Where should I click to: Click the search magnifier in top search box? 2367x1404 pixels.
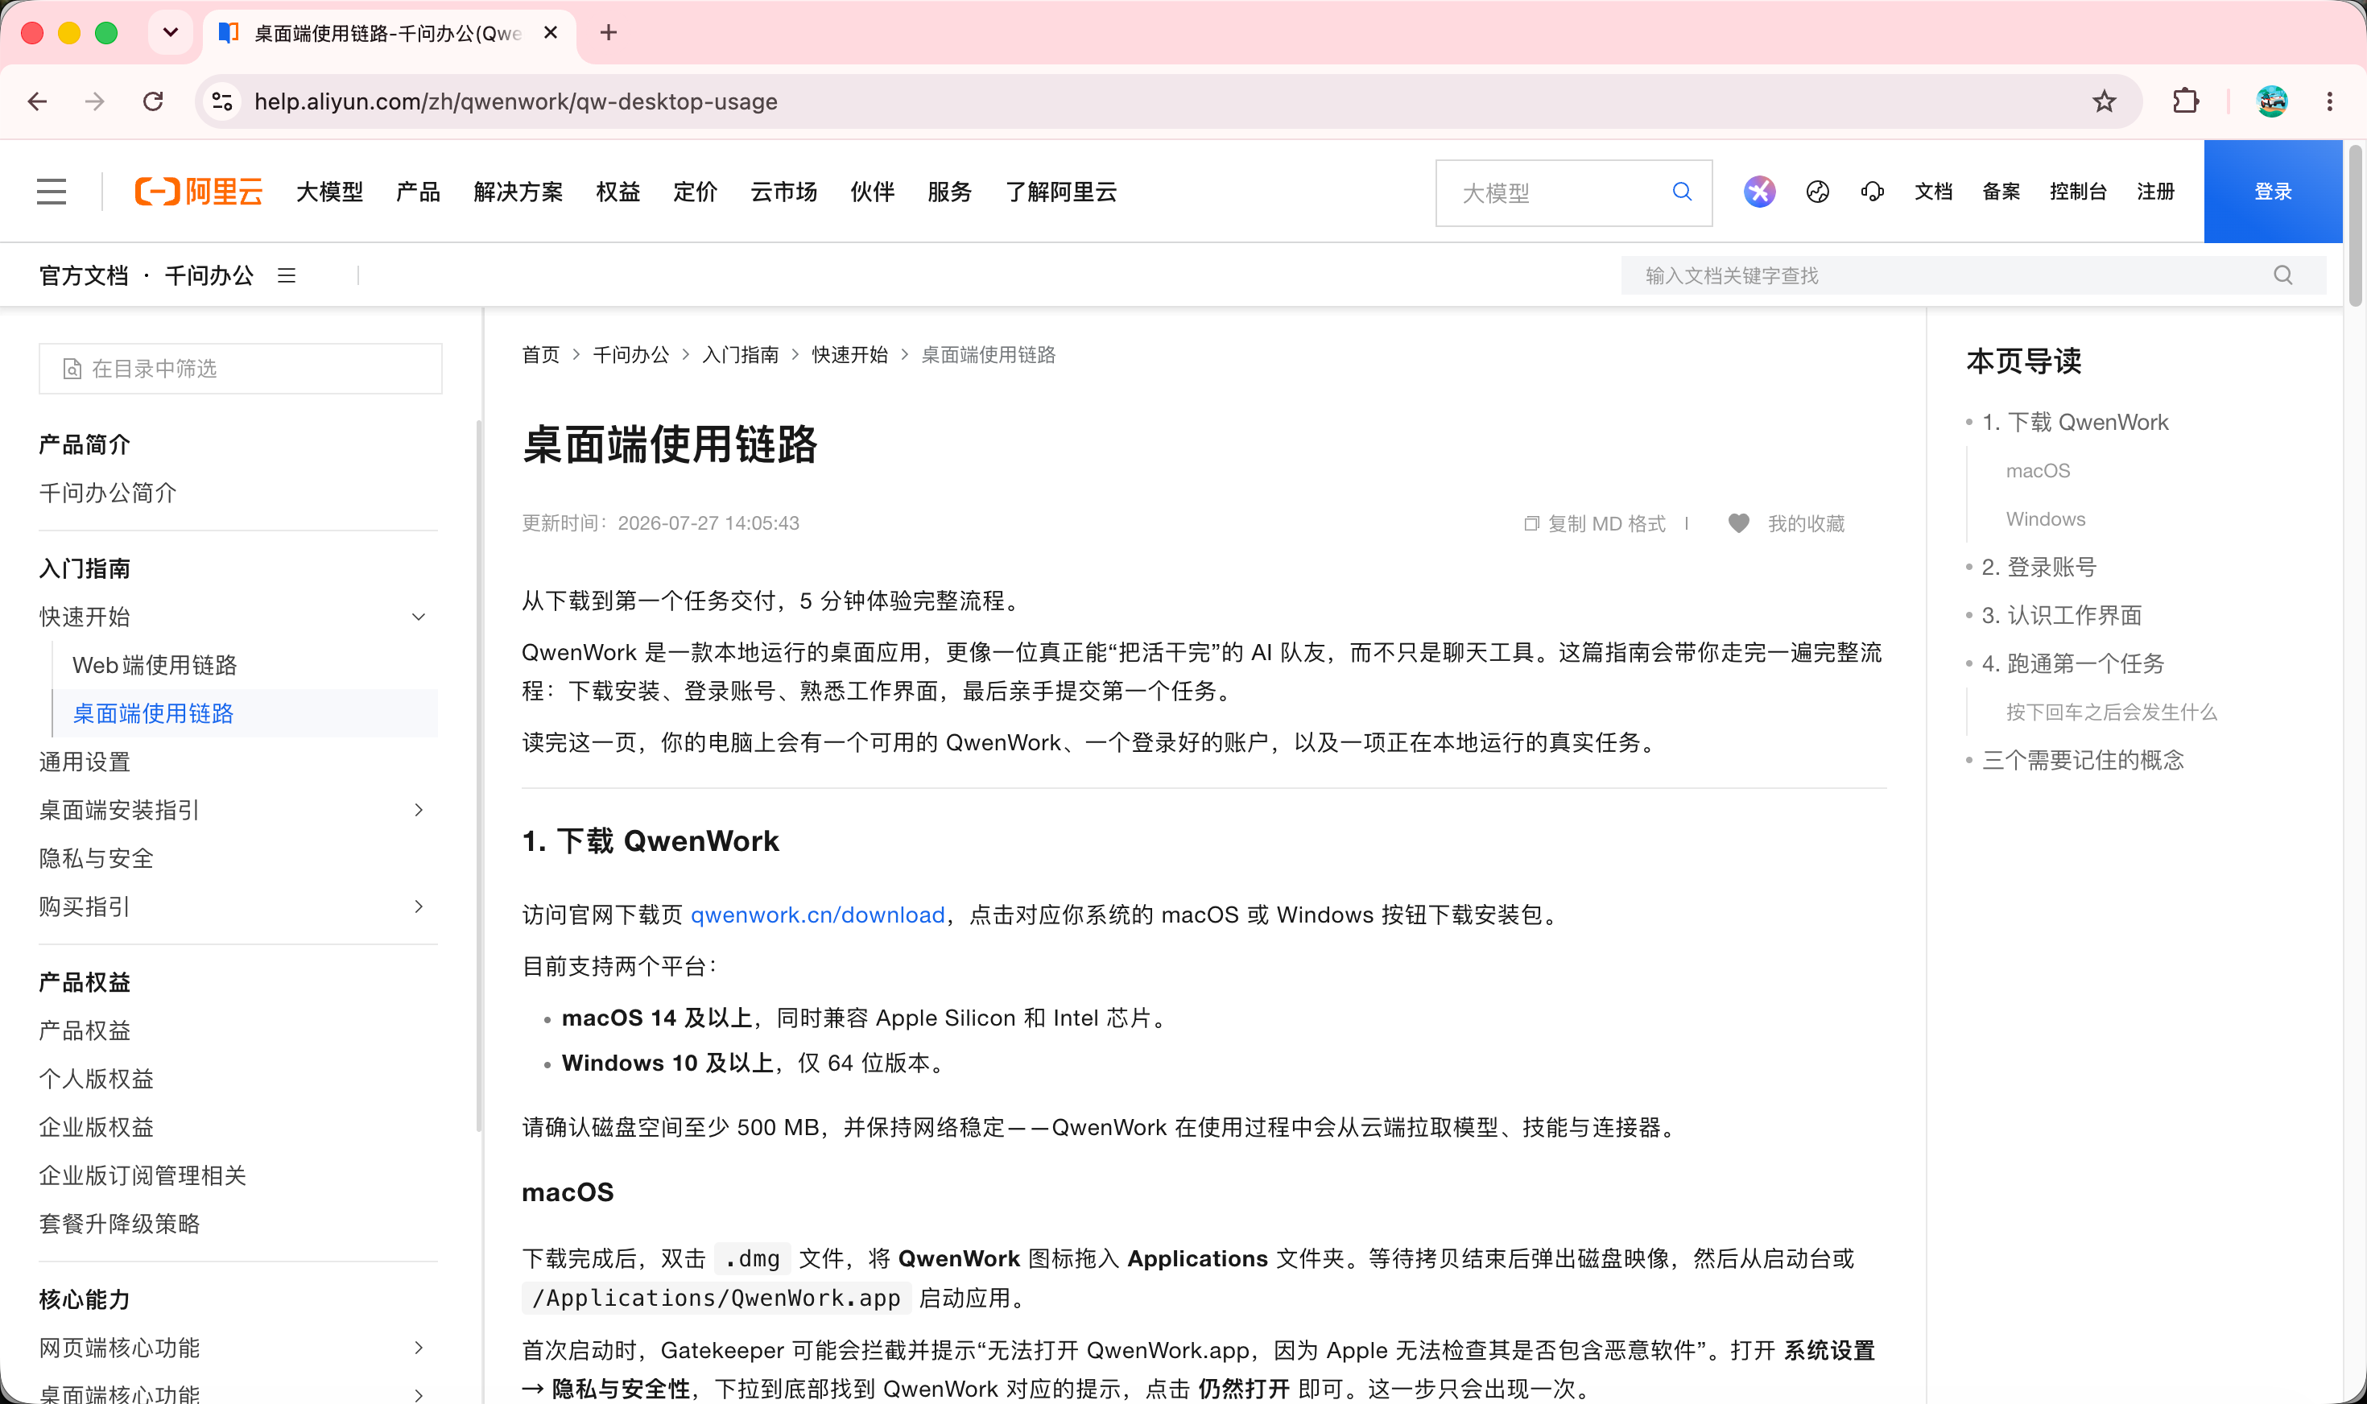pos(1682,192)
